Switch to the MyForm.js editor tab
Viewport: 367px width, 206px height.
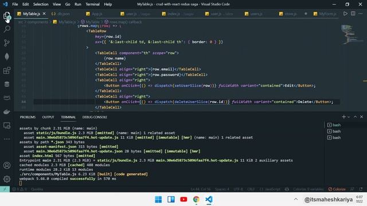[325, 14]
